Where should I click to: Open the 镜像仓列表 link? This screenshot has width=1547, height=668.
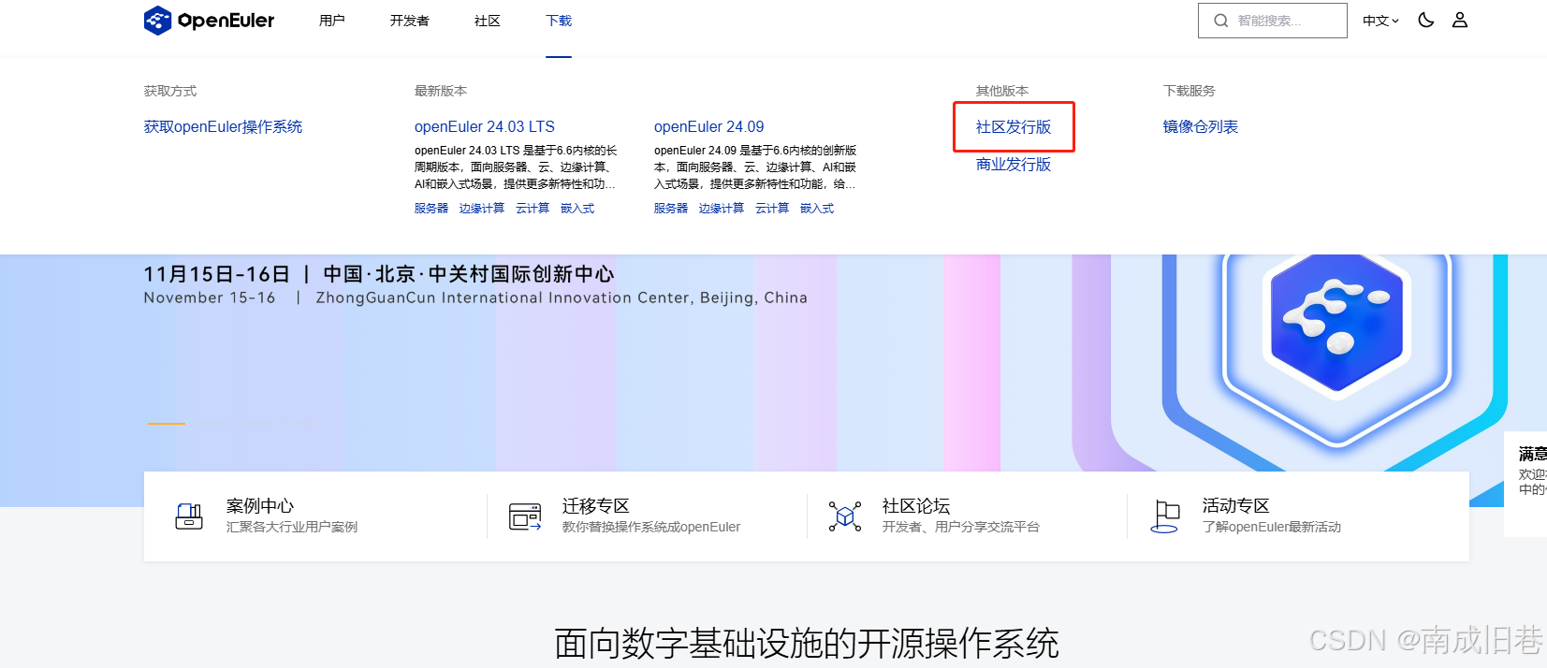(x=1201, y=126)
